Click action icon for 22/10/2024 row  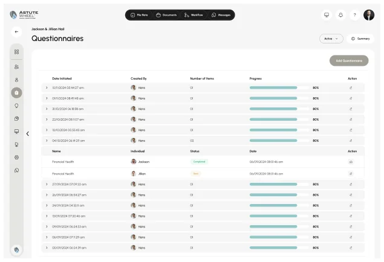pos(351,120)
